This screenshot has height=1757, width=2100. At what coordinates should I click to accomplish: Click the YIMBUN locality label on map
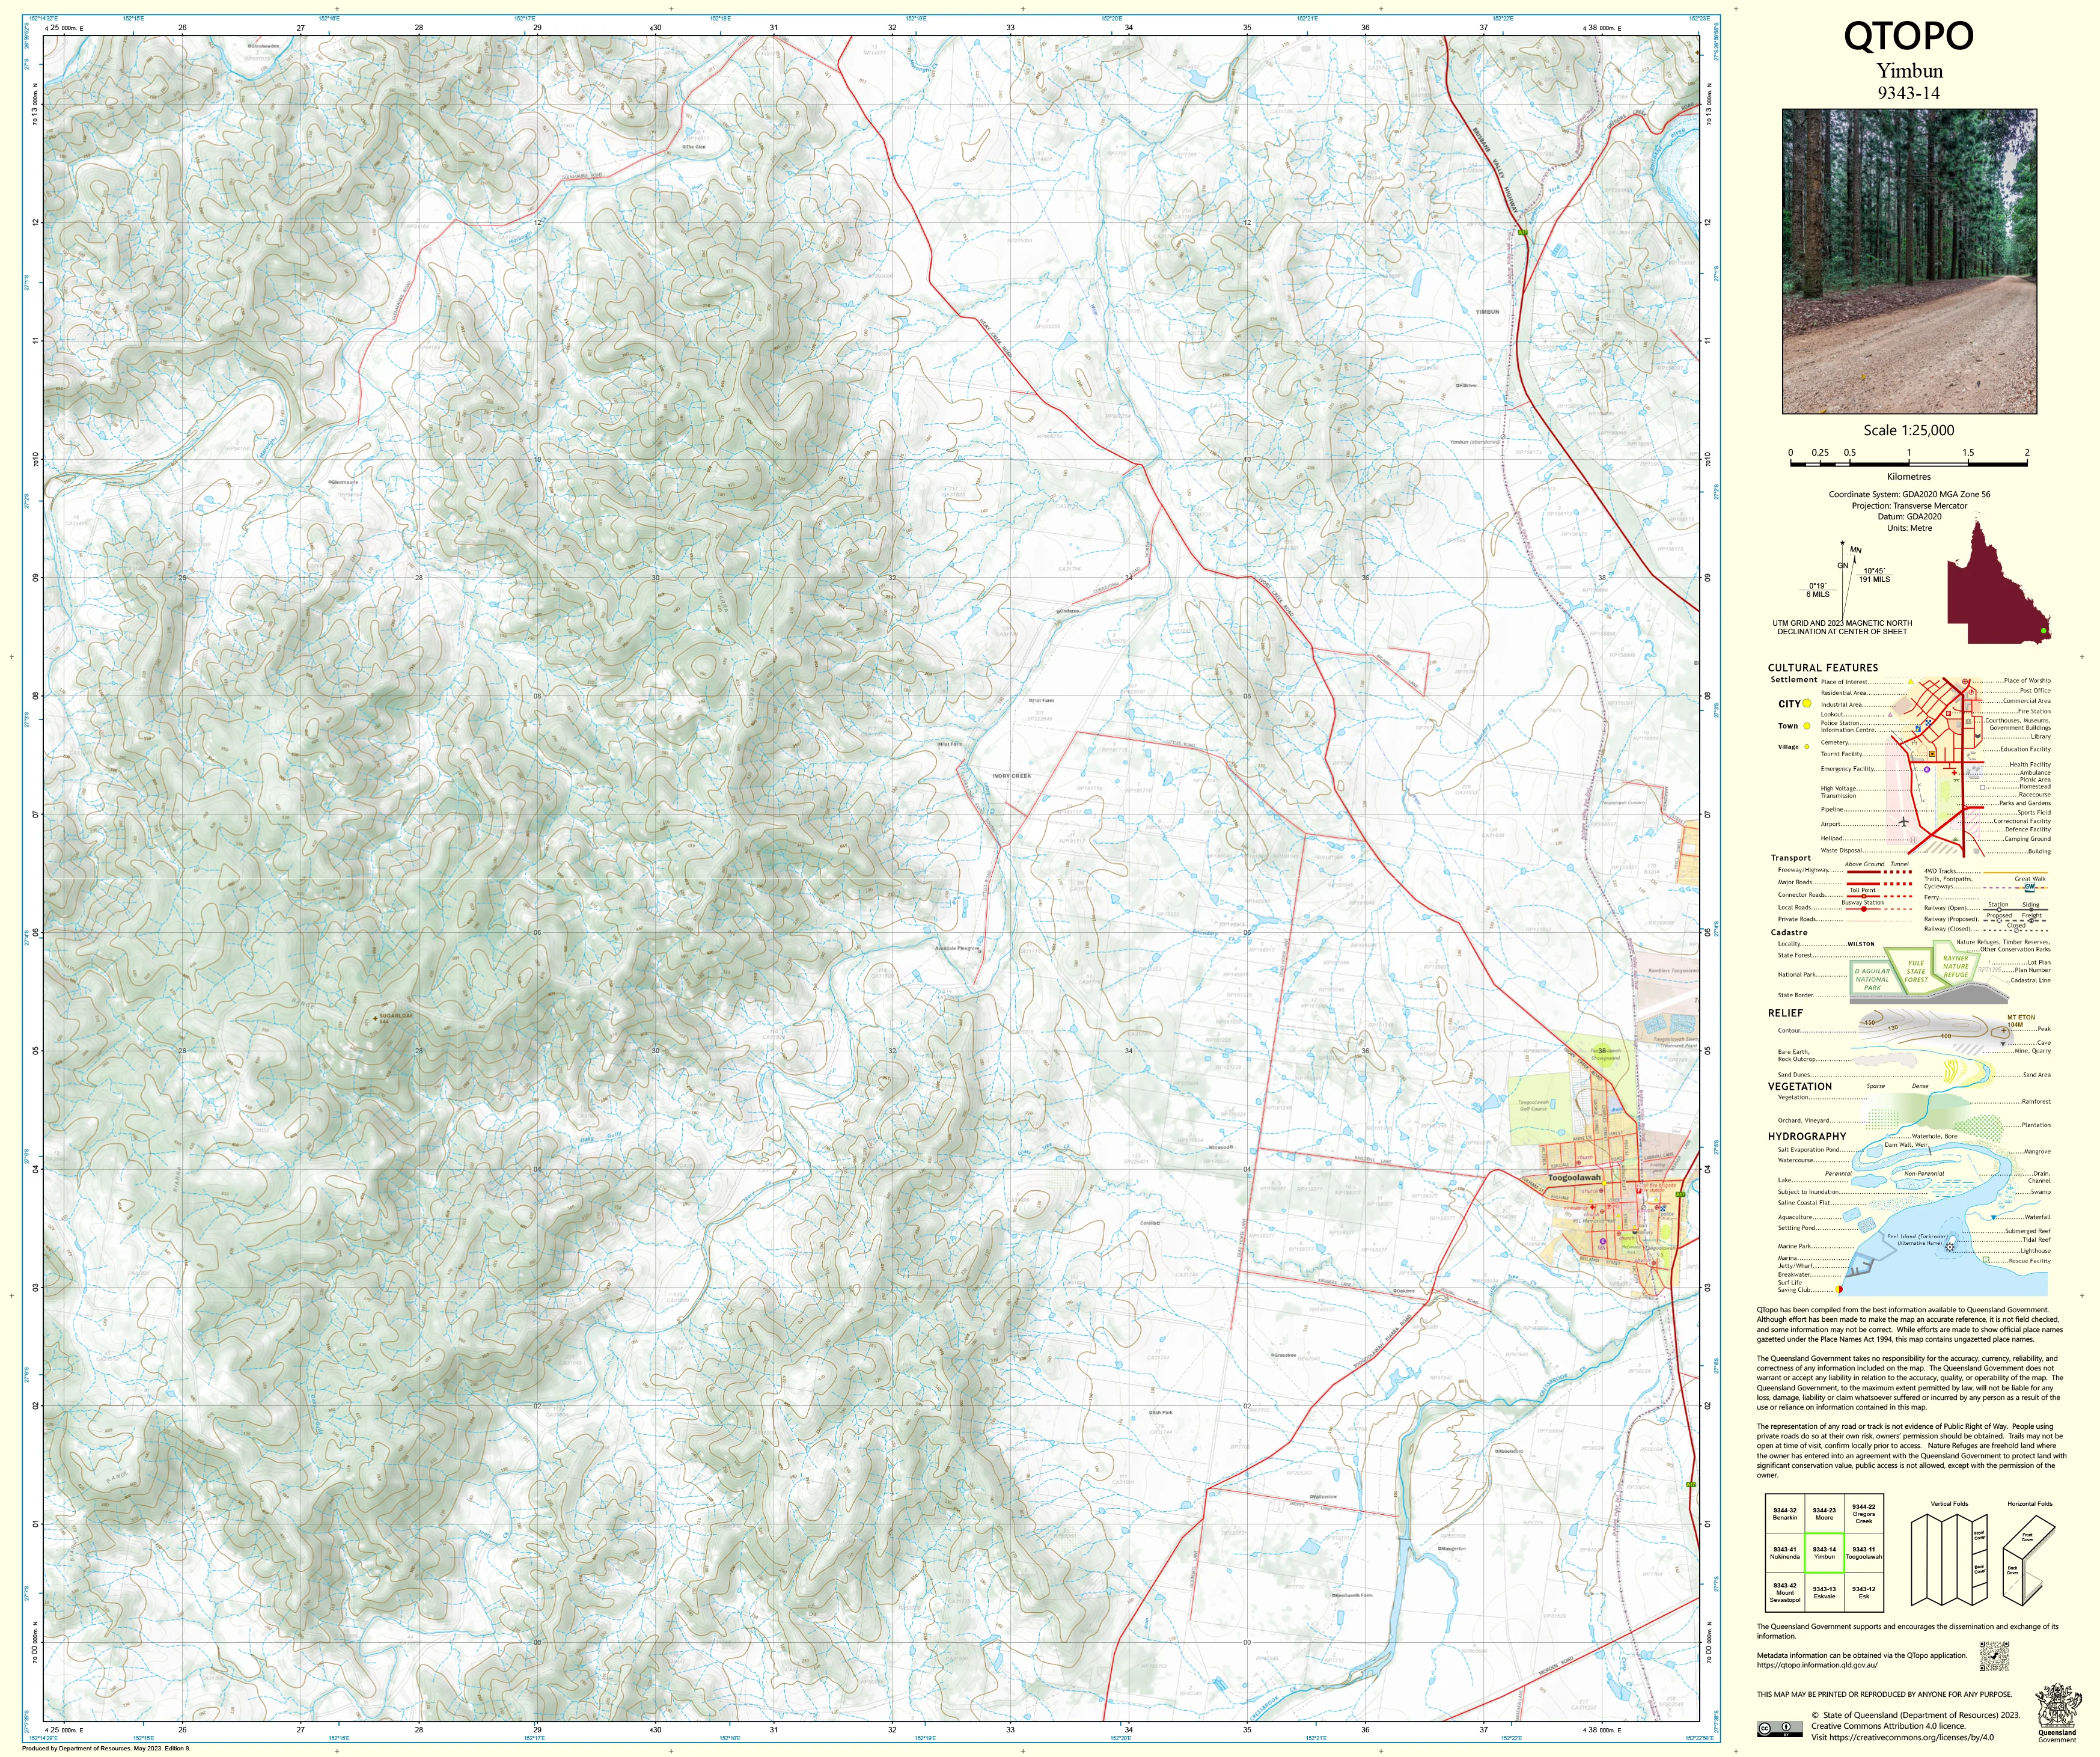pyautogui.click(x=1488, y=312)
